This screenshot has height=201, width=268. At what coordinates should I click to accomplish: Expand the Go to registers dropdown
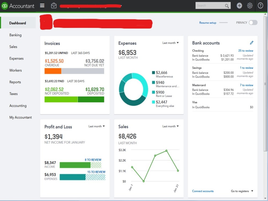242,191
